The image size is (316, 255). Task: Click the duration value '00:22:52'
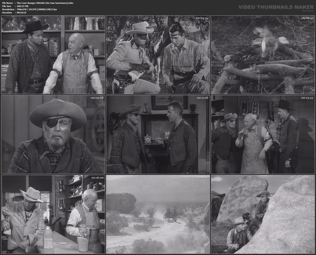coord(22,12)
